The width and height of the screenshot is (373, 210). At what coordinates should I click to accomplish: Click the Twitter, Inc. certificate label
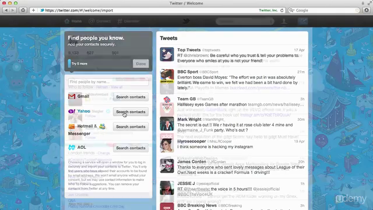click(268, 10)
